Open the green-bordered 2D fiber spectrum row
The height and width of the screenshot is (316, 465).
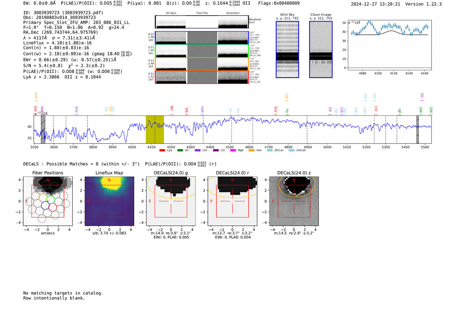click(202, 51)
